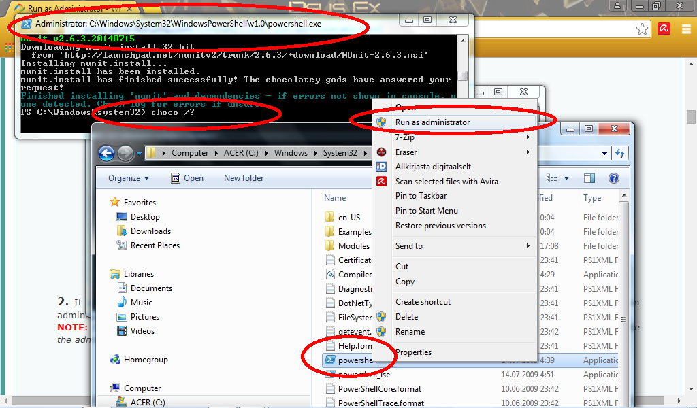The image size is (697, 408).
Task: Open the address bar history dropdown arrow
Action: pos(604,154)
